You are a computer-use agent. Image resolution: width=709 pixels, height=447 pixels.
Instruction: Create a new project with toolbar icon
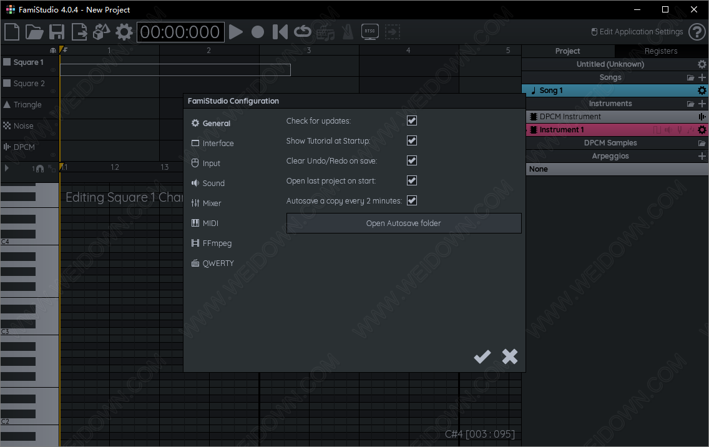(x=12, y=32)
